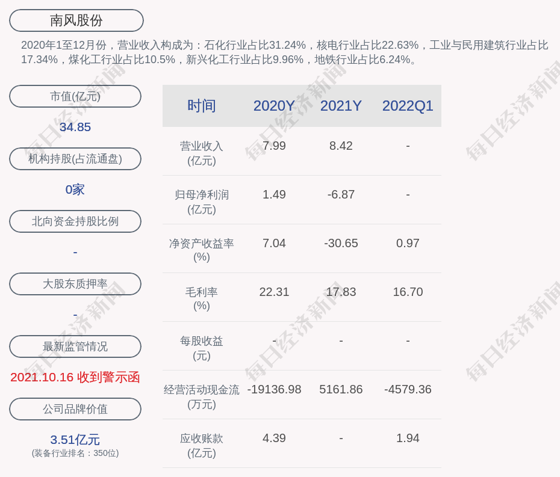The width and height of the screenshot is (560, 477).
Task: Click the 2022Q1 dash in the 每股收益 row
Action: [408, 340]
